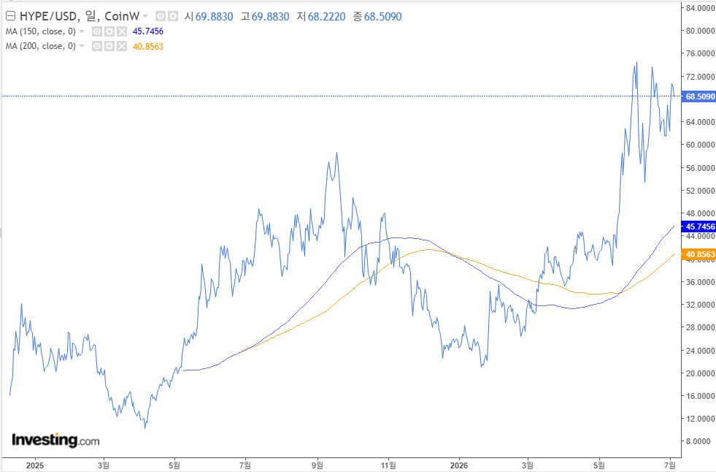Click the 84.0000 price axis label

click(701, 8)
